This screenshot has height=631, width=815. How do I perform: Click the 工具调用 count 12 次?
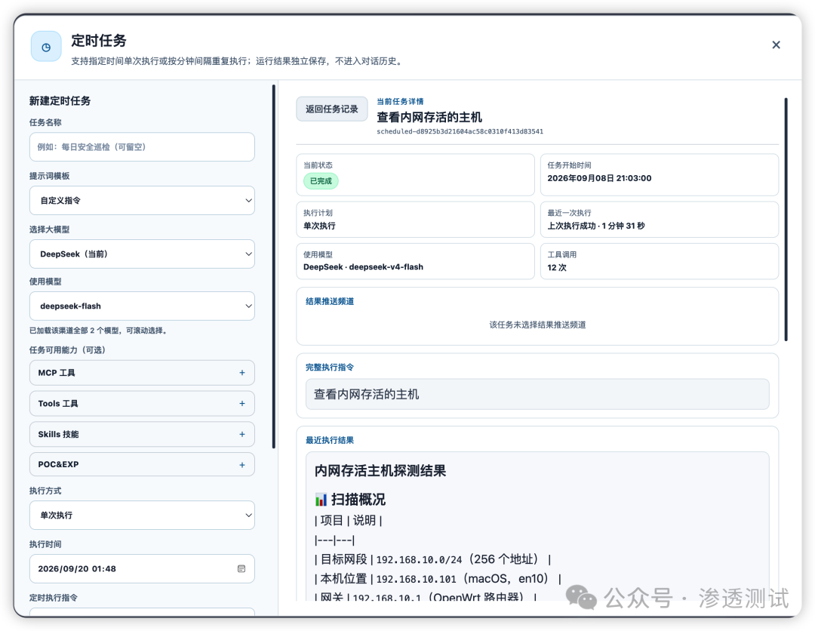tap(557, 268)
